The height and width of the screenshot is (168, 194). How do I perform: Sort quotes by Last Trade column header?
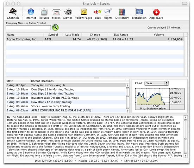(x=72, y=35)
